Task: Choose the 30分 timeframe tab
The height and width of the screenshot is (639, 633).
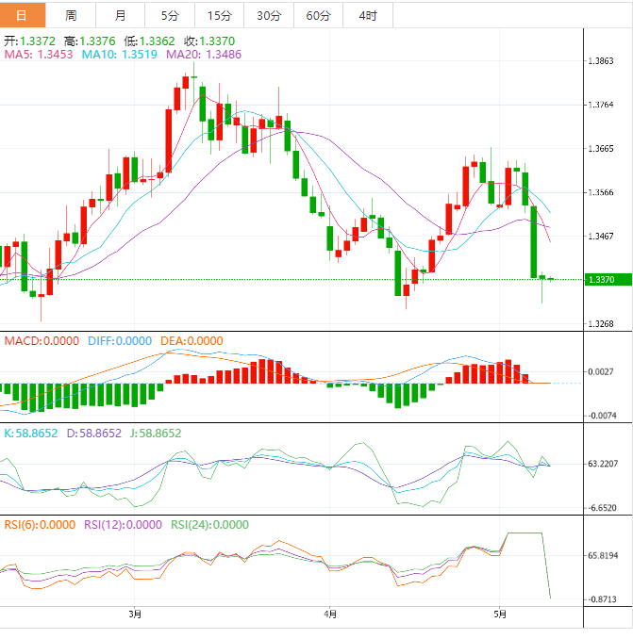Action: pyautogui.click(x=269, y=15)
